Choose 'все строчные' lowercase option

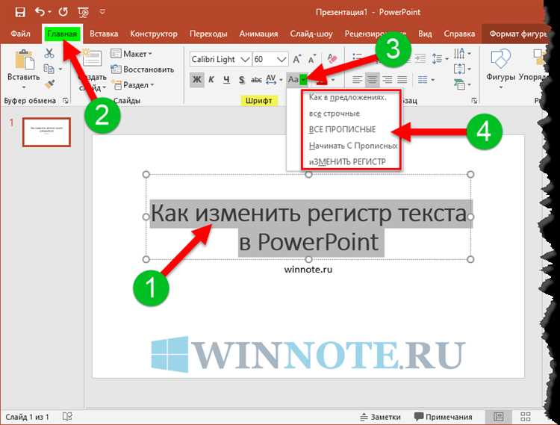point(335,114)
